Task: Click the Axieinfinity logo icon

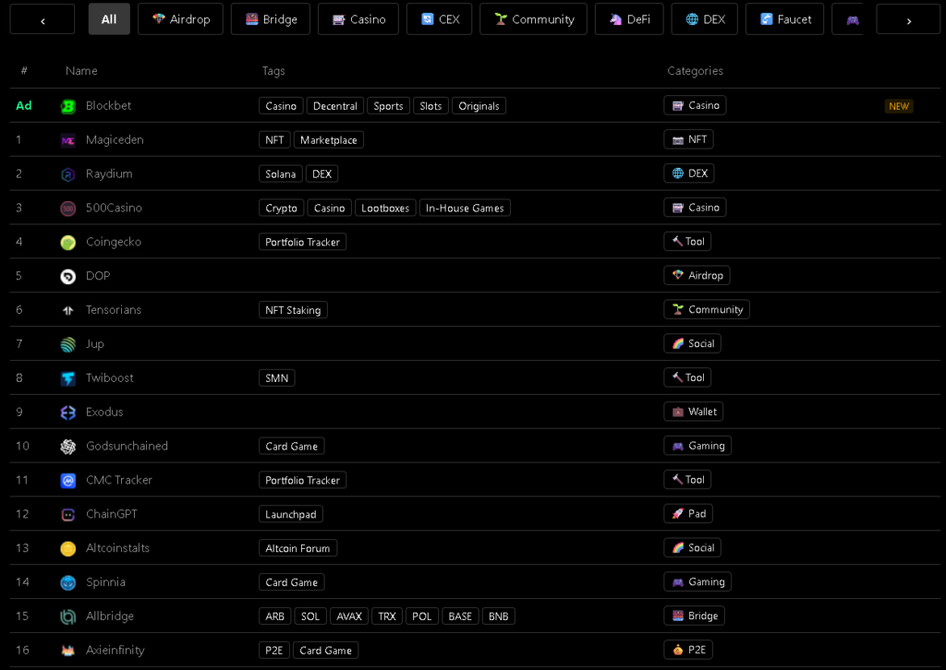Action: 67,651
